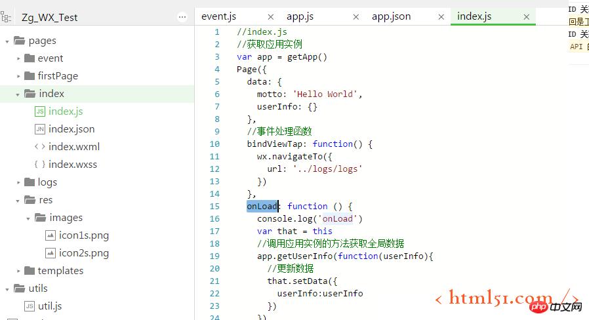Collapse the images folder arrow

[28, 218]
